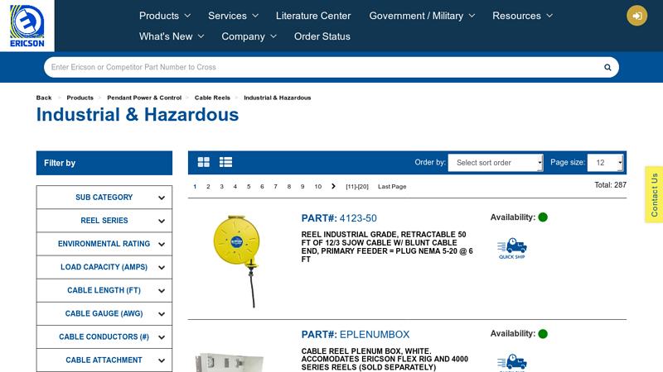Go to Last Page
The image size is (663, 372).
(x=392, y=187)
